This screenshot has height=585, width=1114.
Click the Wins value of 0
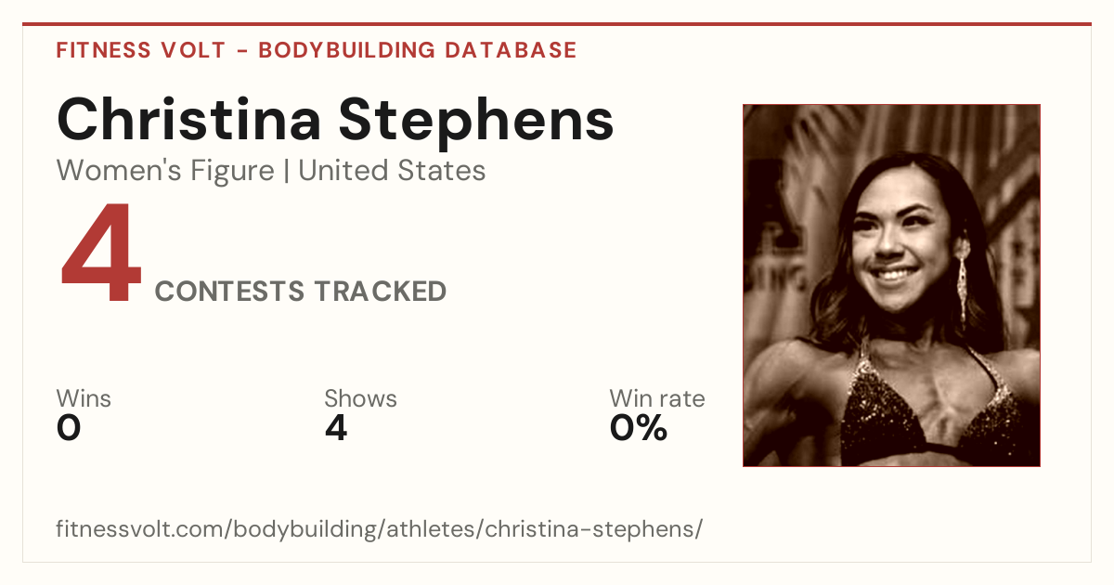69,428
